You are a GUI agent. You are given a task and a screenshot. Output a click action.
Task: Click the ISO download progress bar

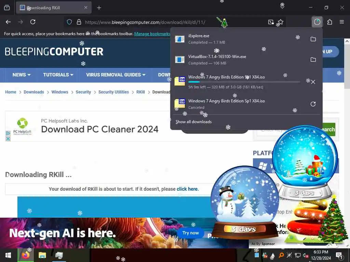244,82
